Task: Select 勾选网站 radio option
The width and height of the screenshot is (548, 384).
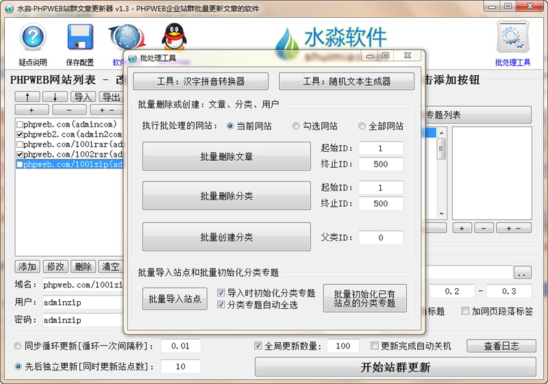Action: coord(296,126)
